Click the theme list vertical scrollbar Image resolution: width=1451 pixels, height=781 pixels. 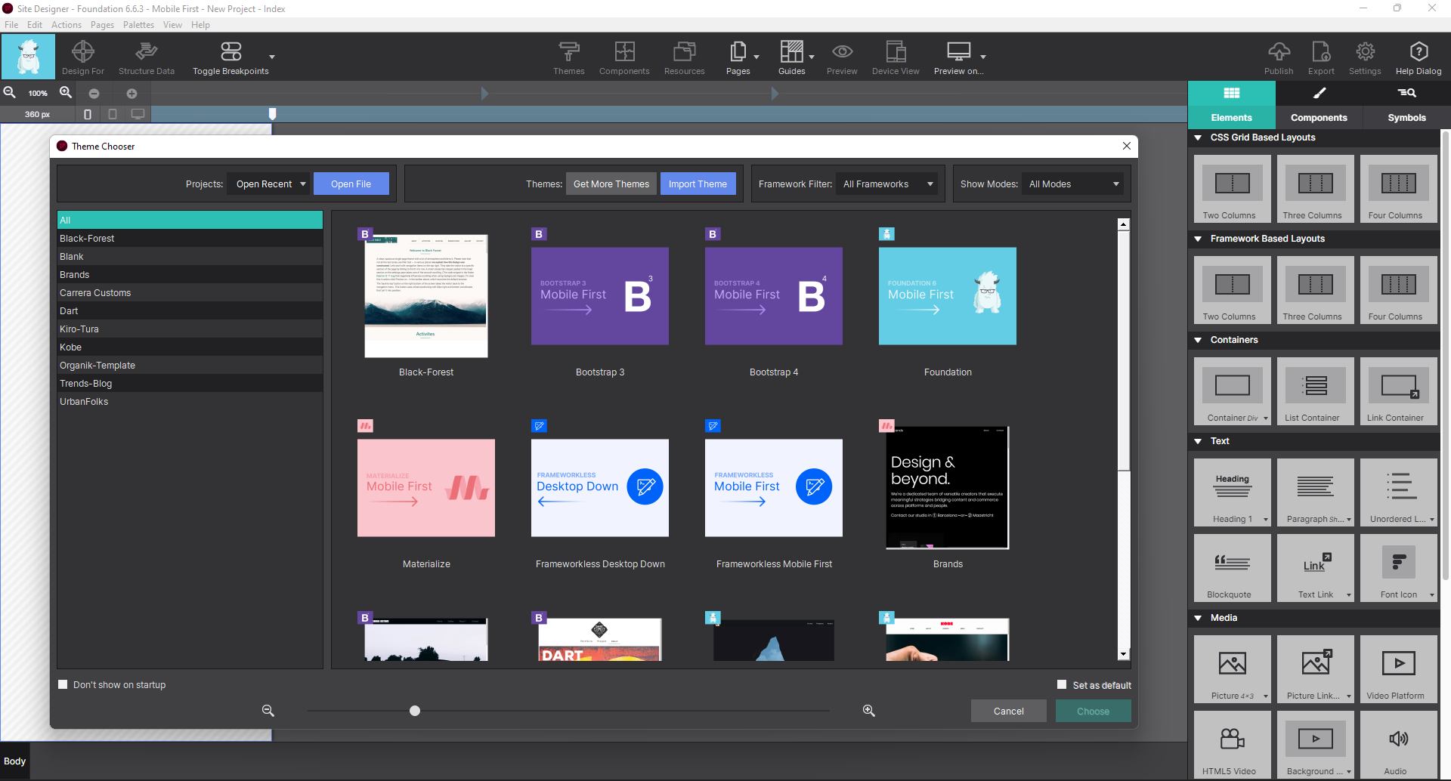pos(1124,349)
